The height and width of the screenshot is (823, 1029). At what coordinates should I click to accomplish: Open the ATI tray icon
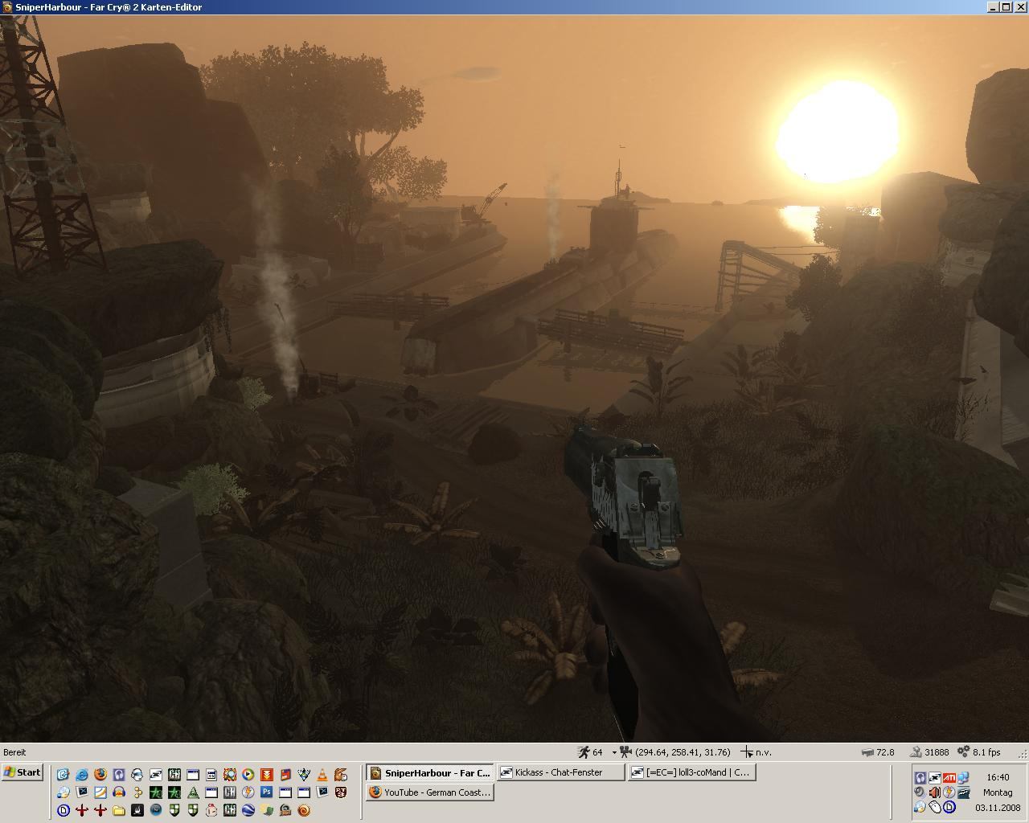point(949,777)
